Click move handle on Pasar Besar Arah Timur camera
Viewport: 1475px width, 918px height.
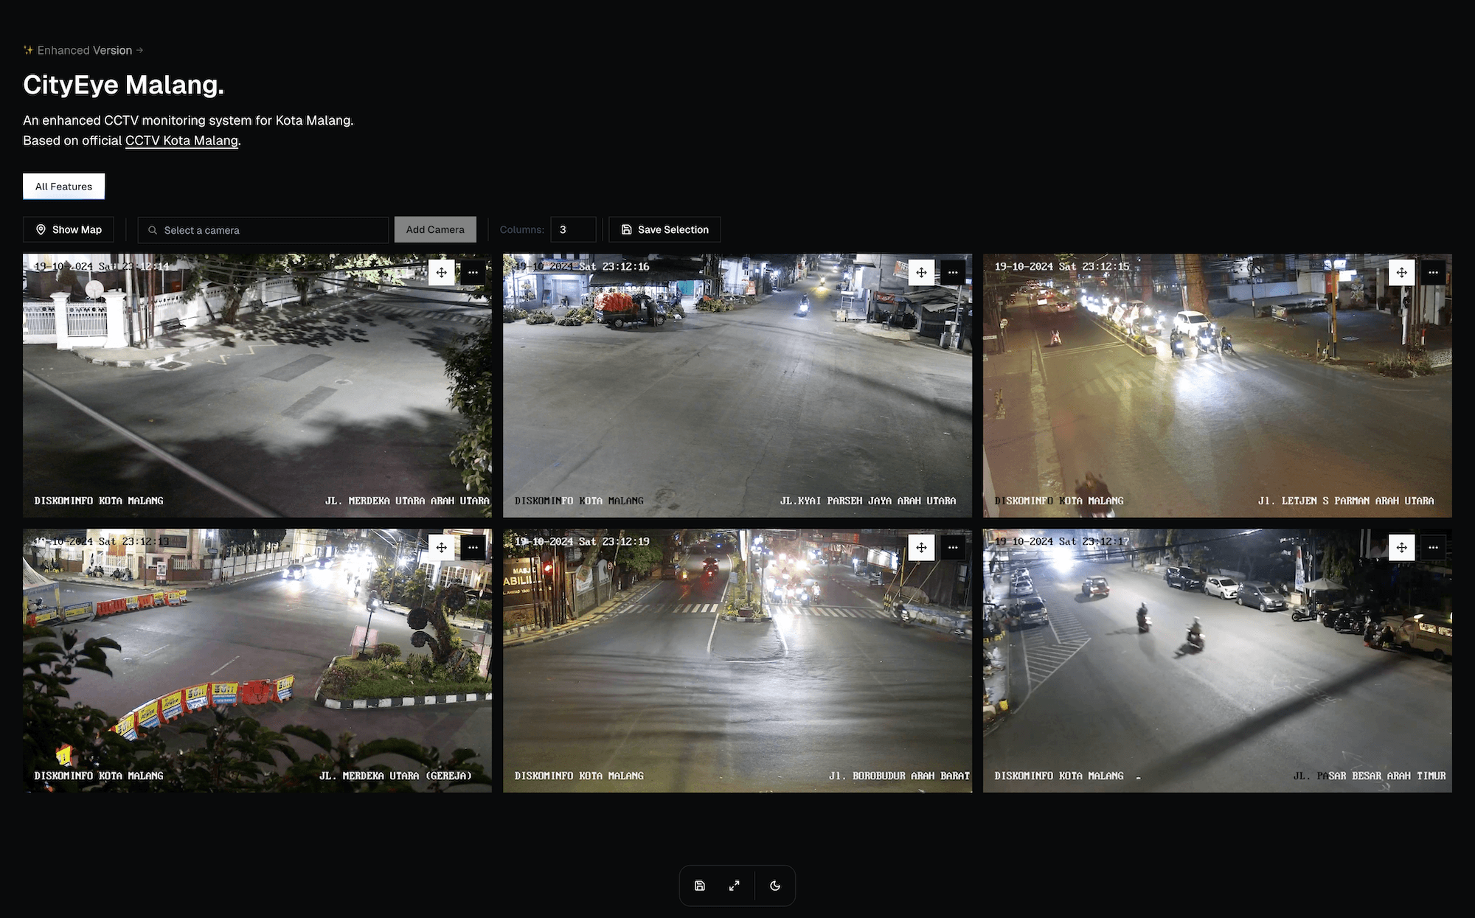[x=1401, y=547]
